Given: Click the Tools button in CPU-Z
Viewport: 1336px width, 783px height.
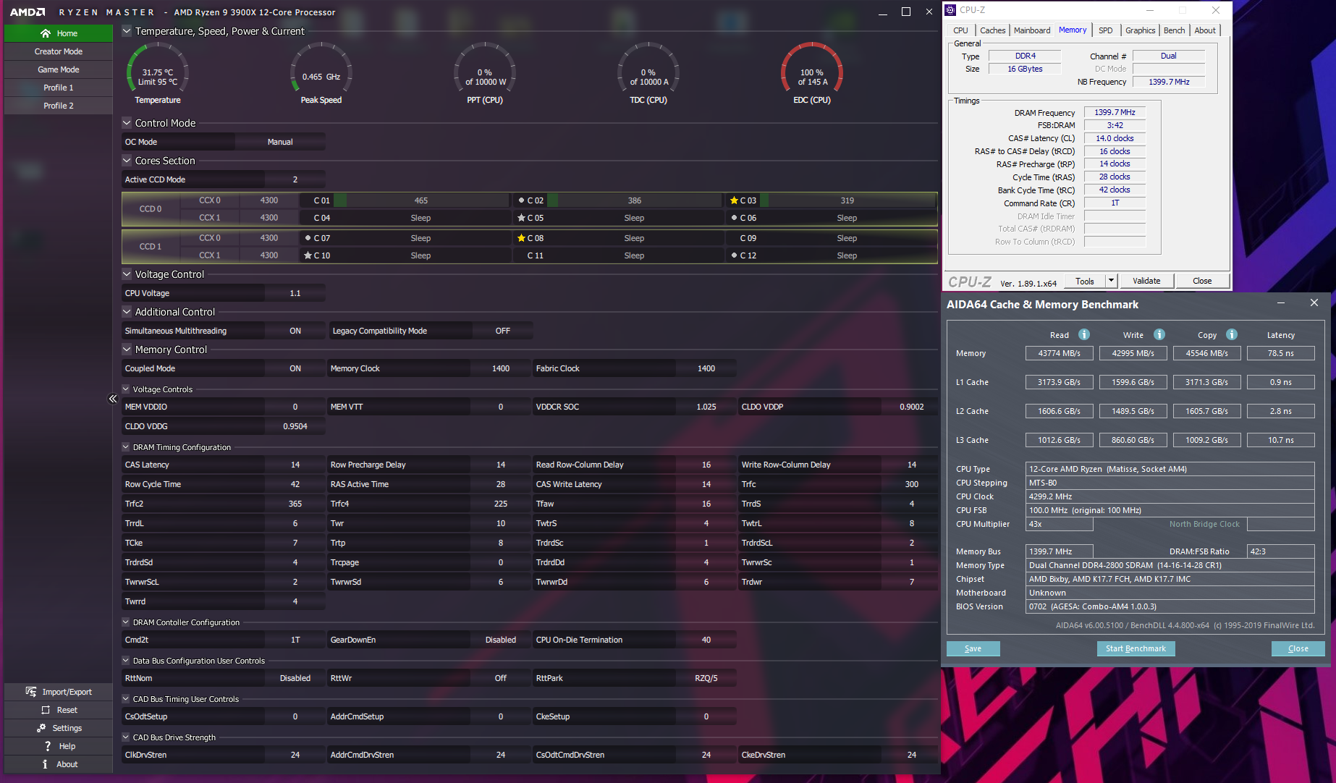Looking at the screenshot, I should [x=1085, y=281].
